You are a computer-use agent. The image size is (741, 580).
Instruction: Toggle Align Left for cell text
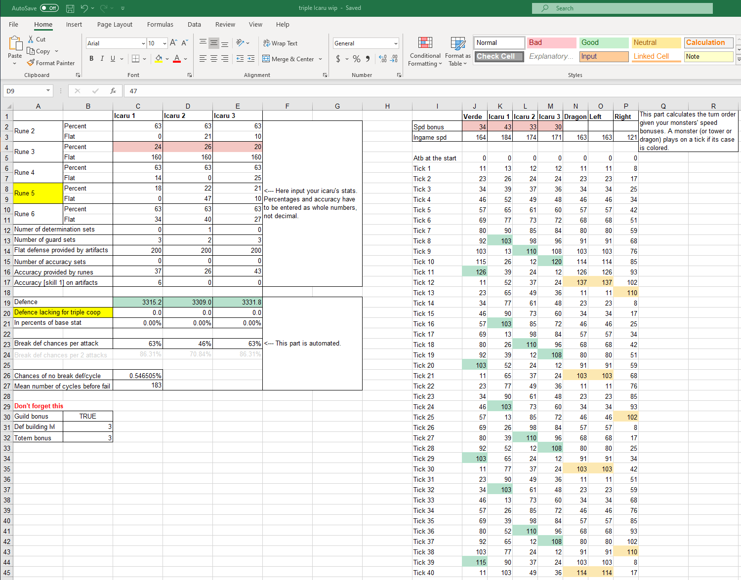tap(203, 59)
